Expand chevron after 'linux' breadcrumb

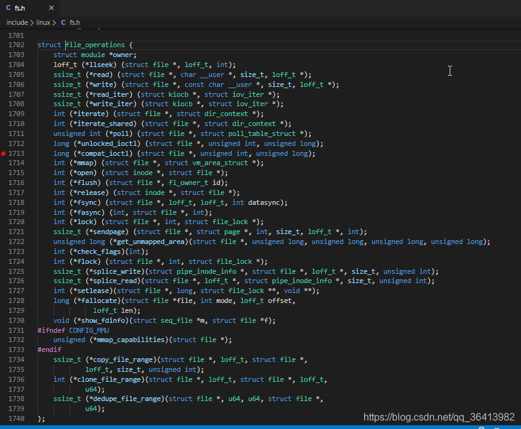click(54, 22)
